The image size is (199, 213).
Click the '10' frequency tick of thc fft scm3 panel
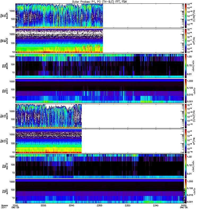13,152
